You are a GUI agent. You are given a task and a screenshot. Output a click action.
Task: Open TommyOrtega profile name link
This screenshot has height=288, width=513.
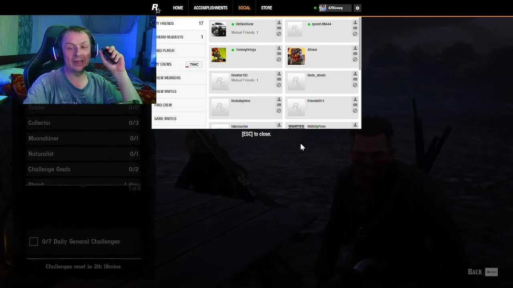tap(246, 50)
